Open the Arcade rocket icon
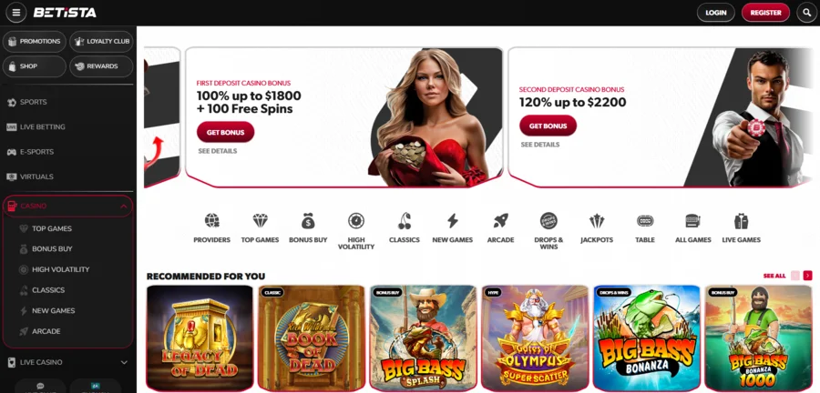820x393 pixels. coord(500,221)
